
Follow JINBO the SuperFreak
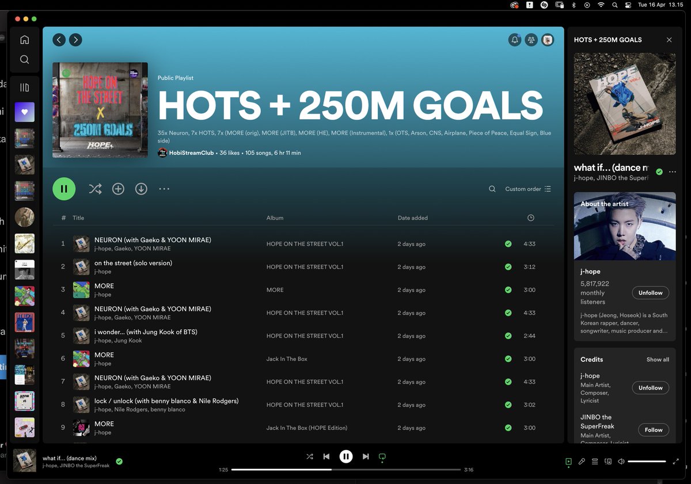tap(654, 430)
